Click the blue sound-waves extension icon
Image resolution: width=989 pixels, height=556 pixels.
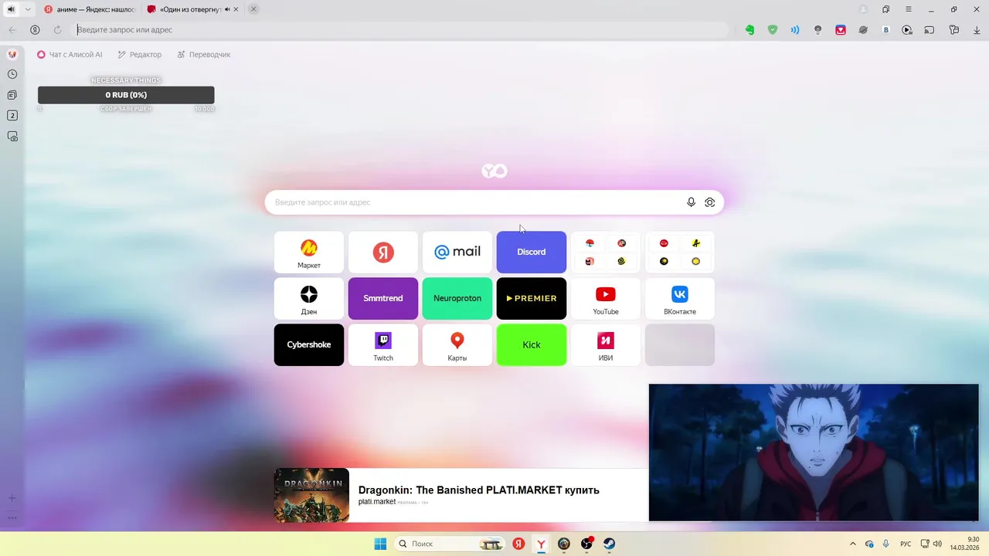coord(795,30)
